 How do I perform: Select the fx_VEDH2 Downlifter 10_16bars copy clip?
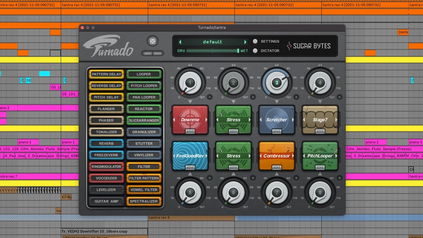click(104, 231)
